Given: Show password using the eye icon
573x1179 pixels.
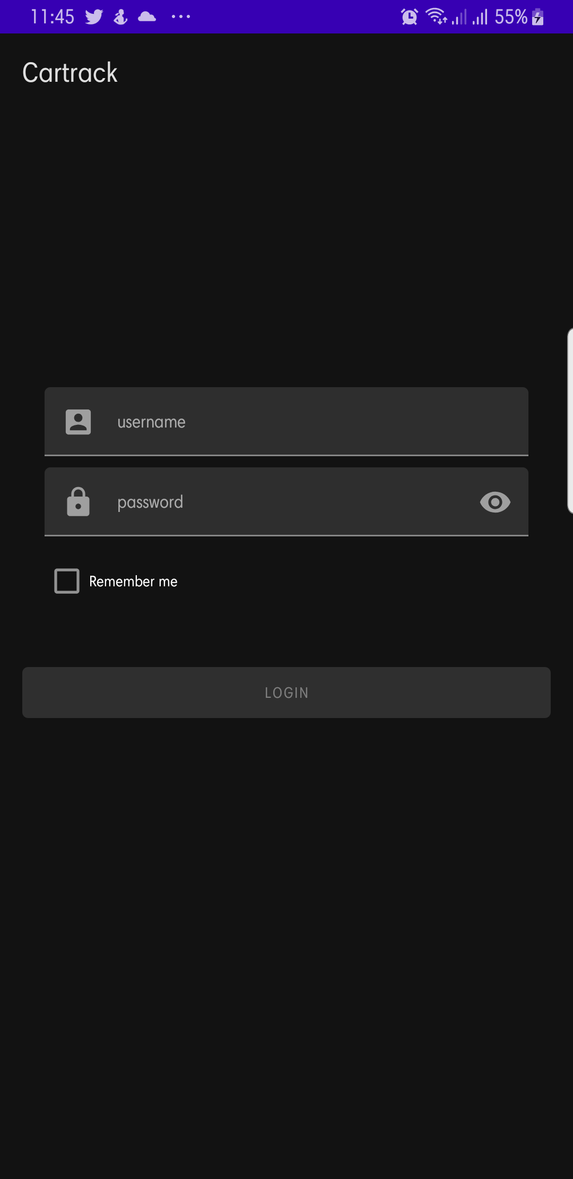Looking at the screenshot, I should pos(495,502).
